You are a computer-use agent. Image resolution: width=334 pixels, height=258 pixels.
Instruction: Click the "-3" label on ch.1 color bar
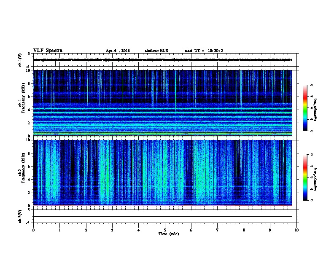(311, 85)
